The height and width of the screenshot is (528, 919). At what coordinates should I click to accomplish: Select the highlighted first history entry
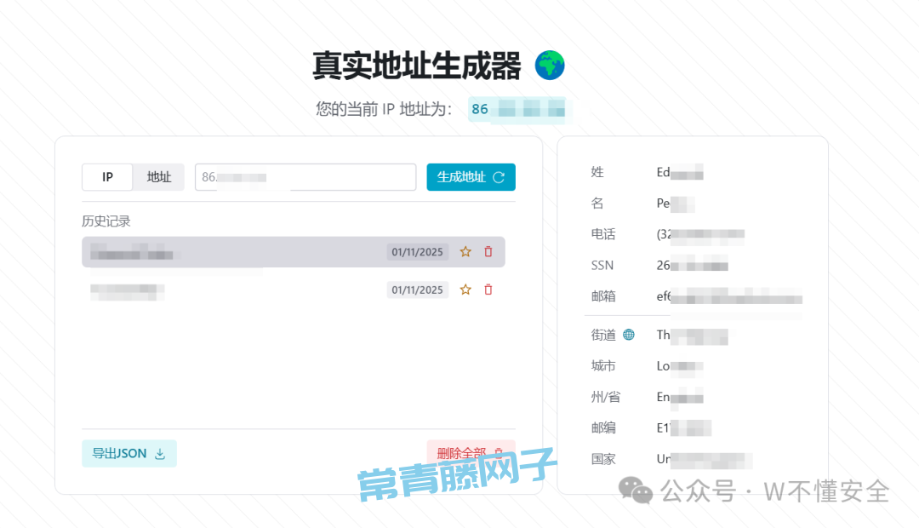230,252
